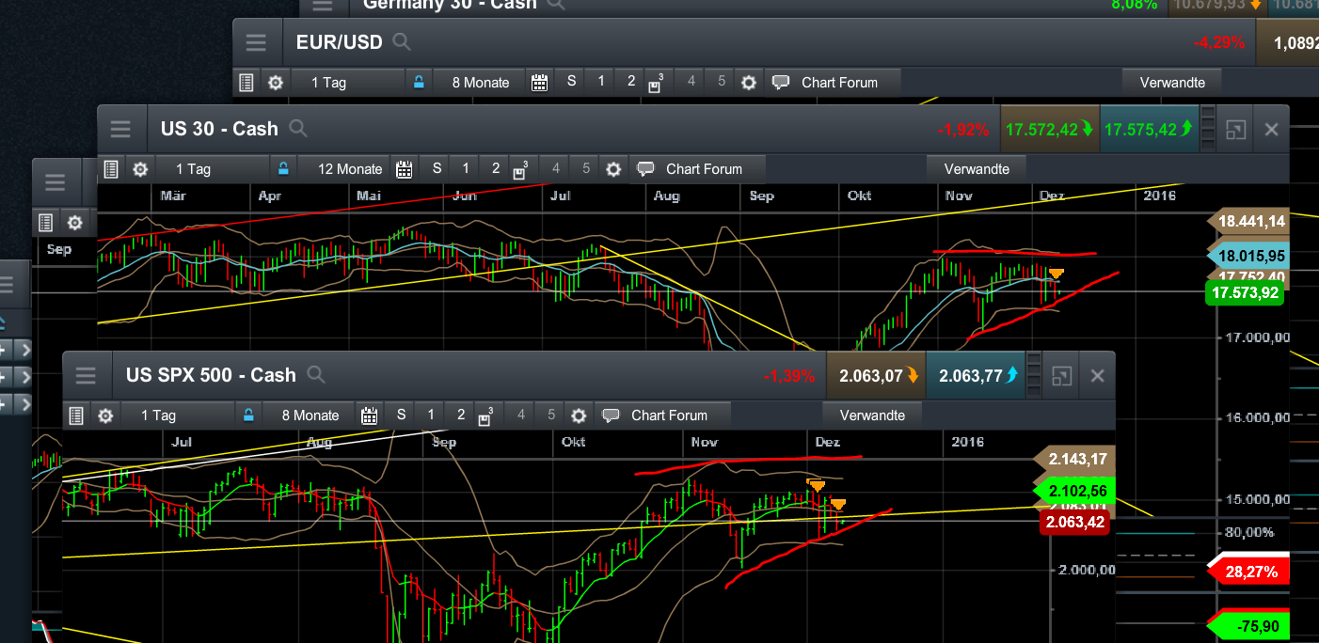
Task: Open the calendar icon in EUR/USD toolbar
Action: click(x=539, y=83)
